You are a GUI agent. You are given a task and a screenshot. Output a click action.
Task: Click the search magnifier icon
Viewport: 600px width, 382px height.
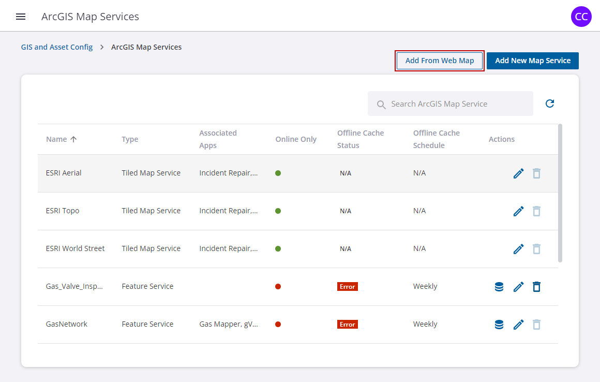(381, 104)
